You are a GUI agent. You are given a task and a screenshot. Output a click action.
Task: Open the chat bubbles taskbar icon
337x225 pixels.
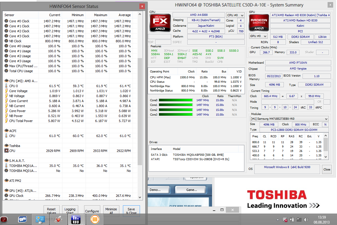coord(22,219)
